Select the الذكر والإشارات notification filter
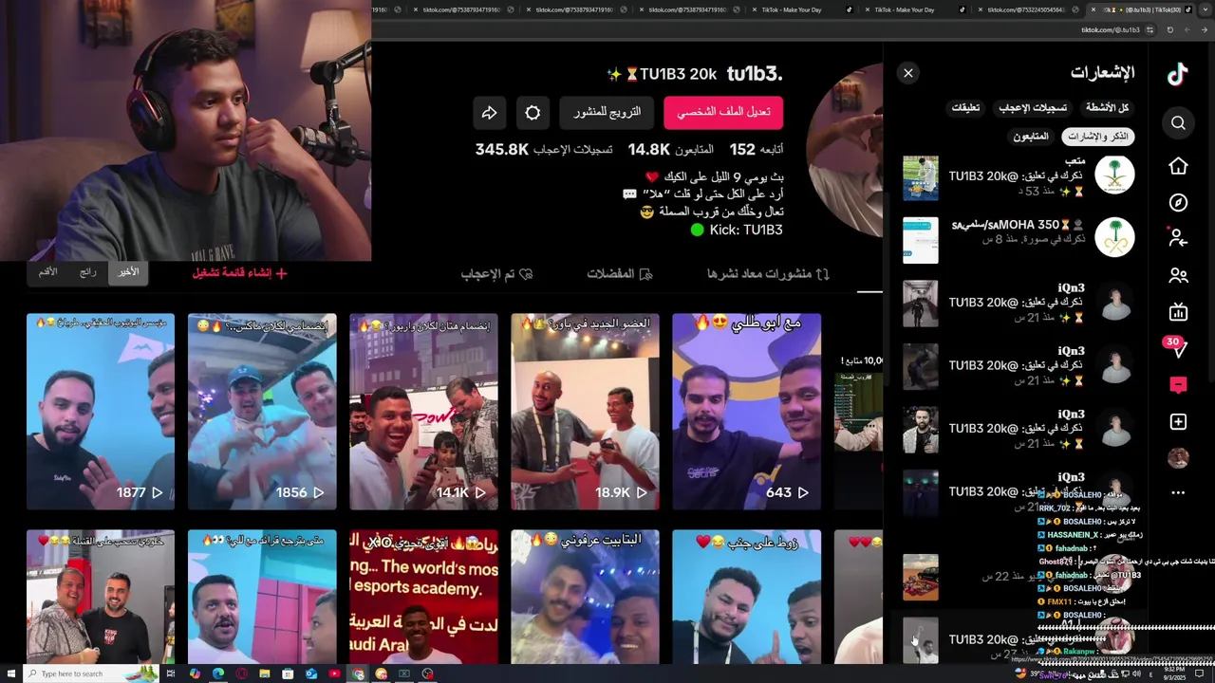 click(x=1098, y=137)
